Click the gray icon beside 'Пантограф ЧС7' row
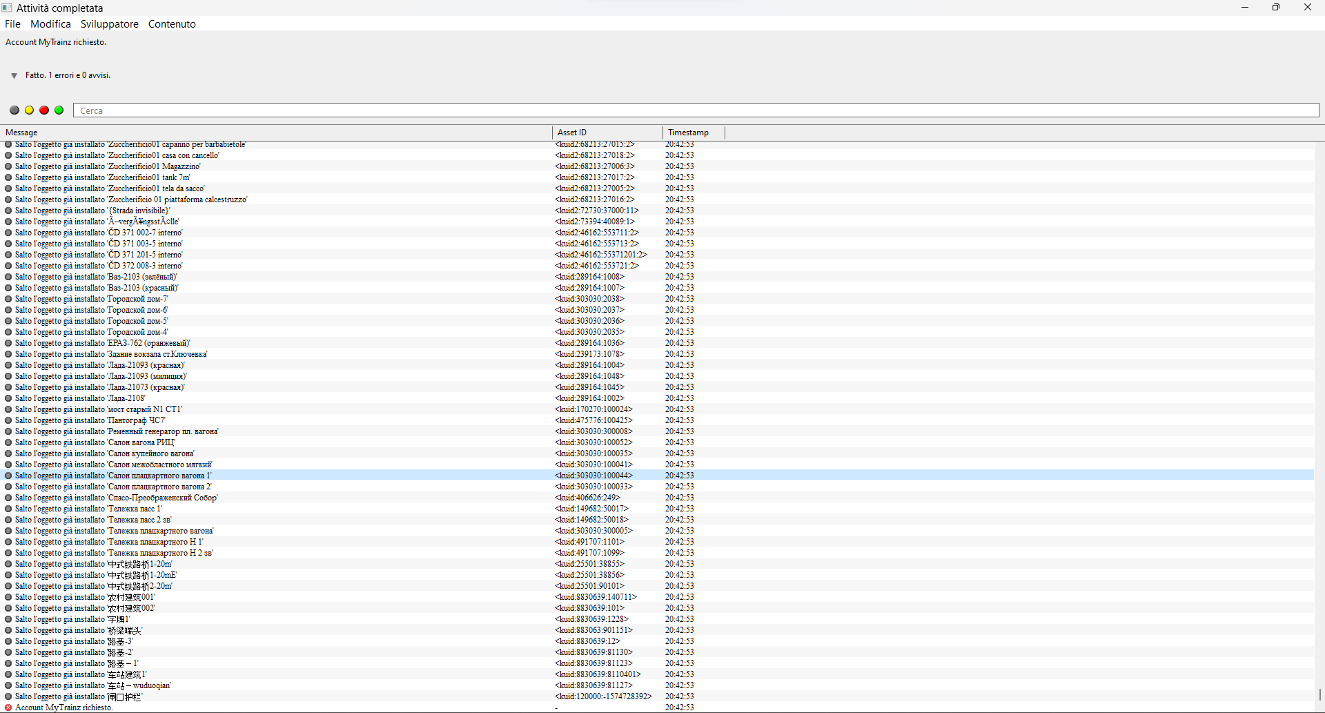 point(8,420)
